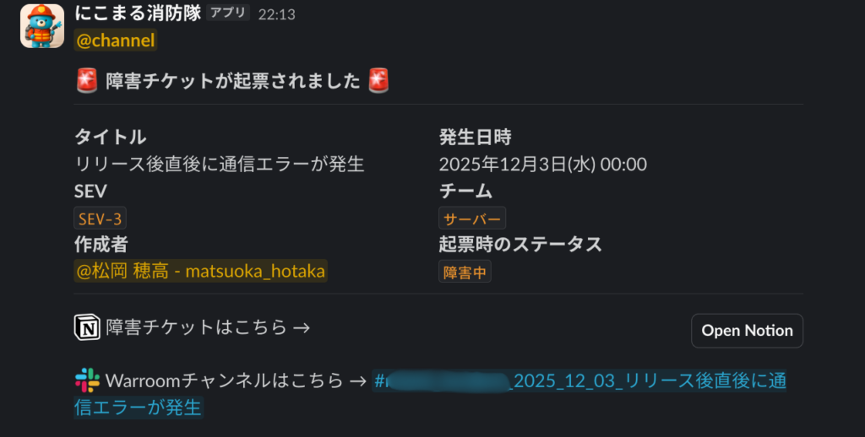This screenshot has width=865, height=437.
Task: Open the Warroom channel link
Action: point(579,381)
